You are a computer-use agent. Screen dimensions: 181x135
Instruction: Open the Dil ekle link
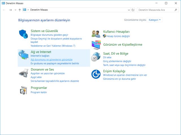point(107,58)
